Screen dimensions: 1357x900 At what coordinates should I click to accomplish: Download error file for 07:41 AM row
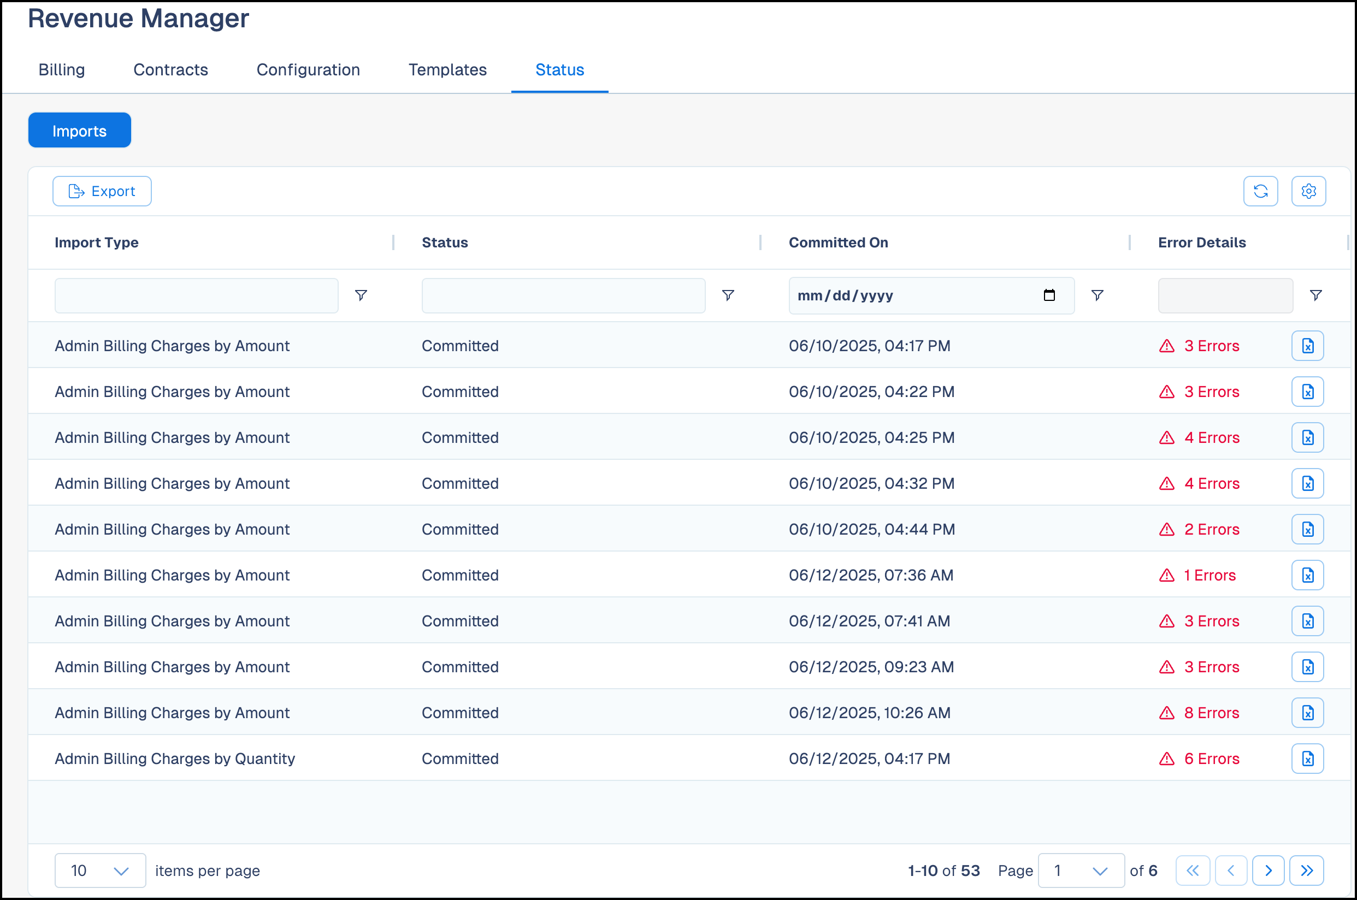click(x=1308, y=621)
